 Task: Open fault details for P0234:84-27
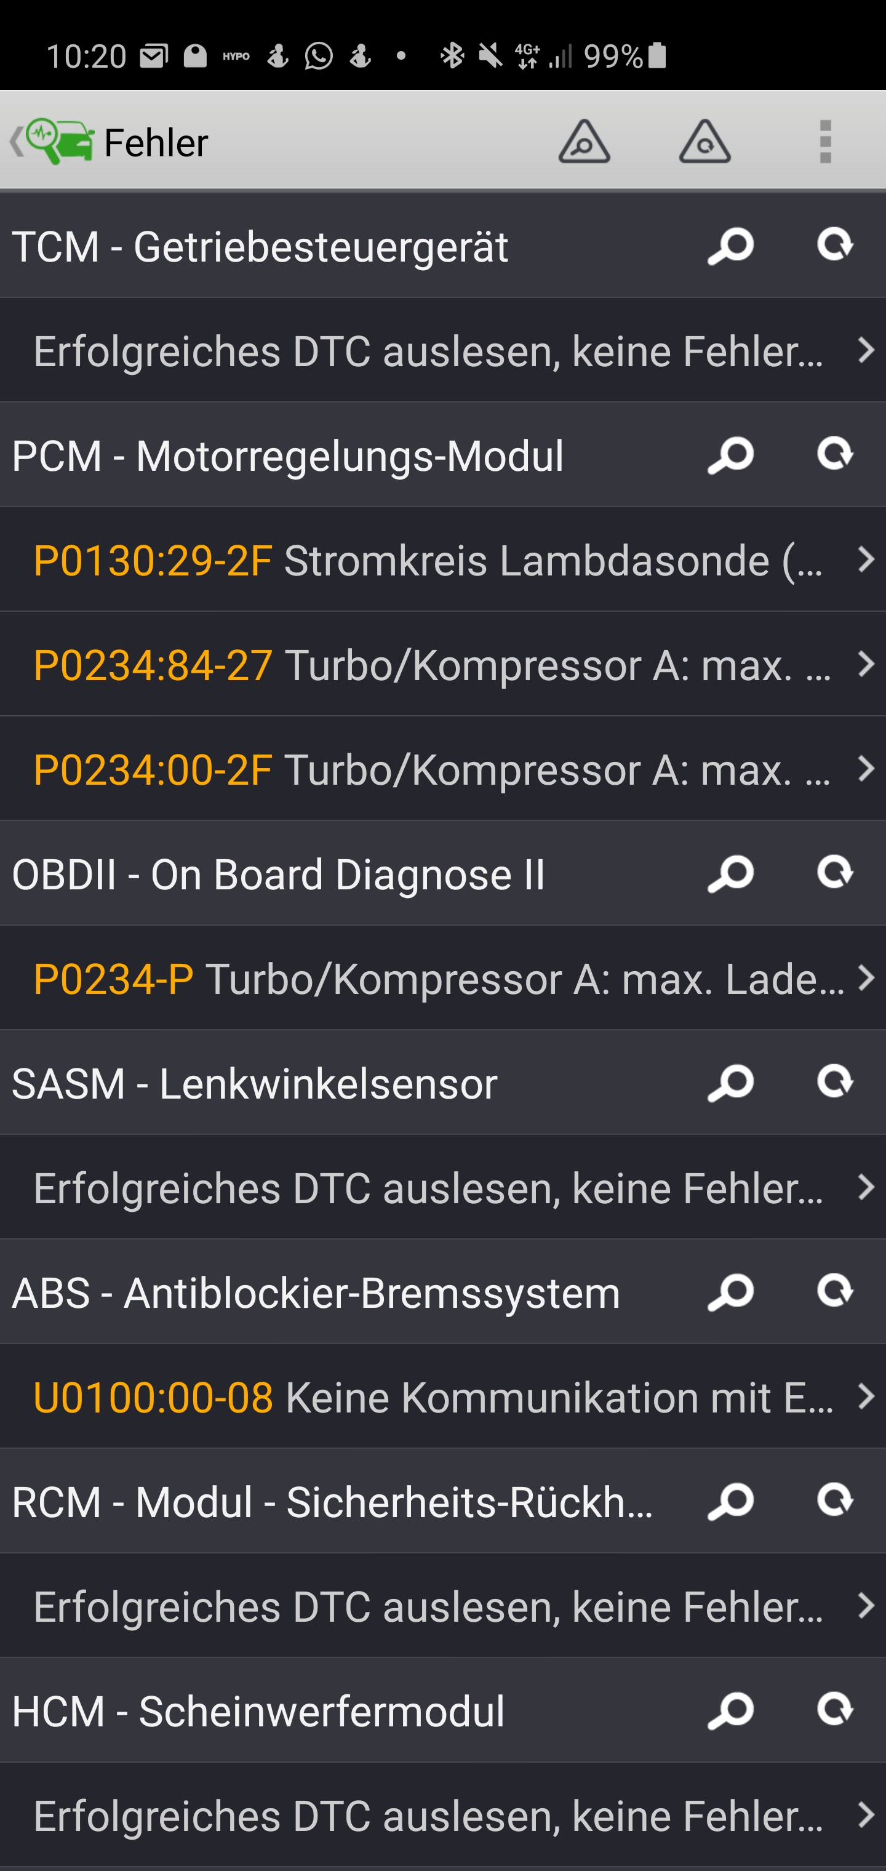[443, 665]
